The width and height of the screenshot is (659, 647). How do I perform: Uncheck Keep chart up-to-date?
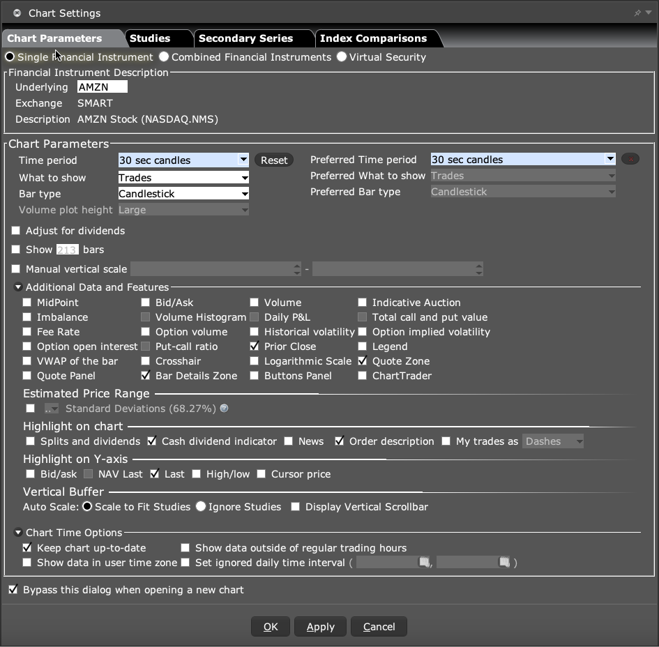pos(27,548)
